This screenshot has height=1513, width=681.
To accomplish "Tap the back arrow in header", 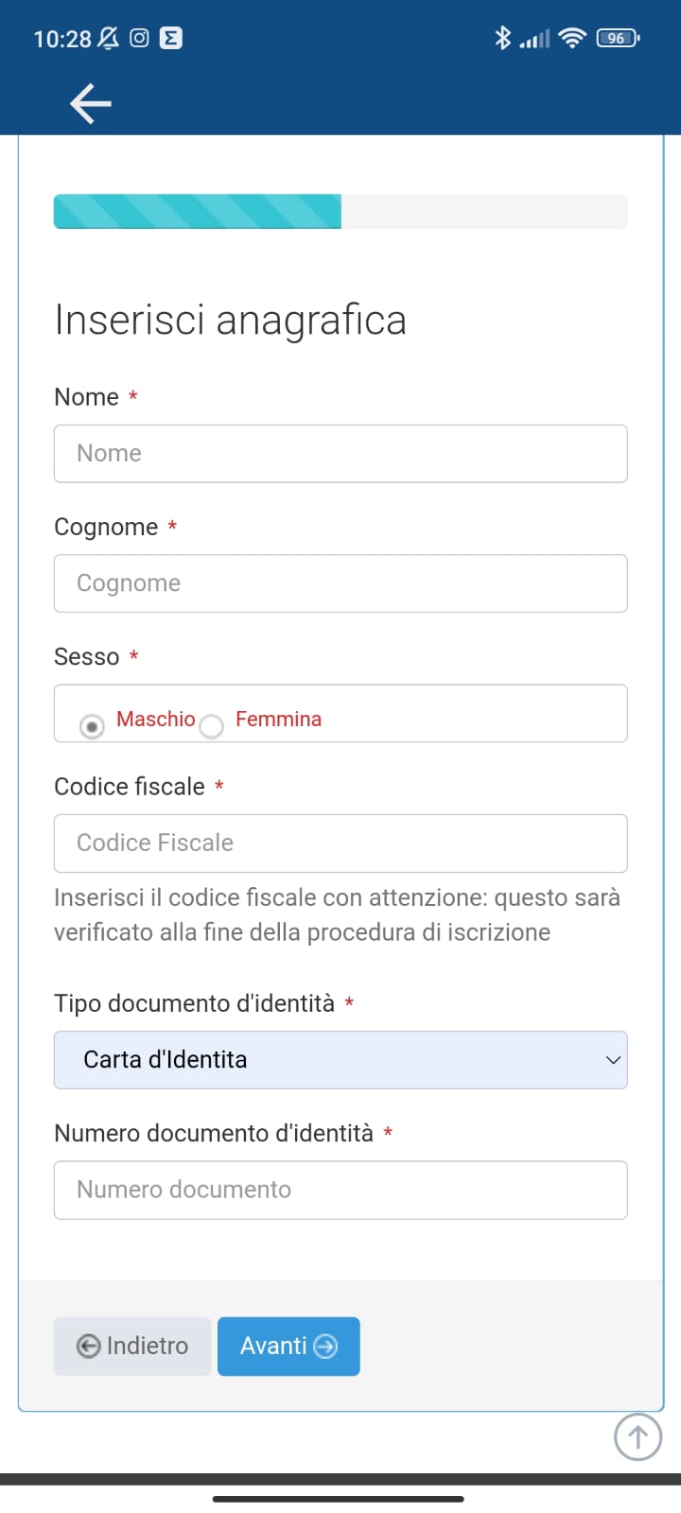I will [91, 103].
